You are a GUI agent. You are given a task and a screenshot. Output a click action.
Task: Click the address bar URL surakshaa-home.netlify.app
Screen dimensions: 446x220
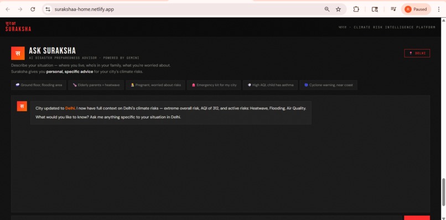(x=84, y=9)
